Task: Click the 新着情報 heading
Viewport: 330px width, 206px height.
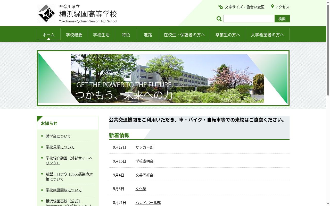Action: coord(119,135)
